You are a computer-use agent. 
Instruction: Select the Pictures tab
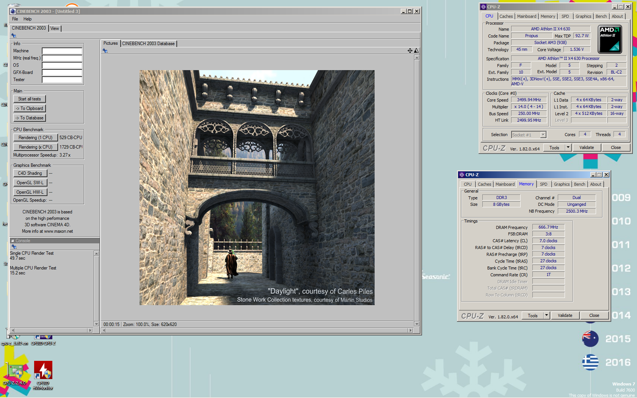tap(110, 43)
